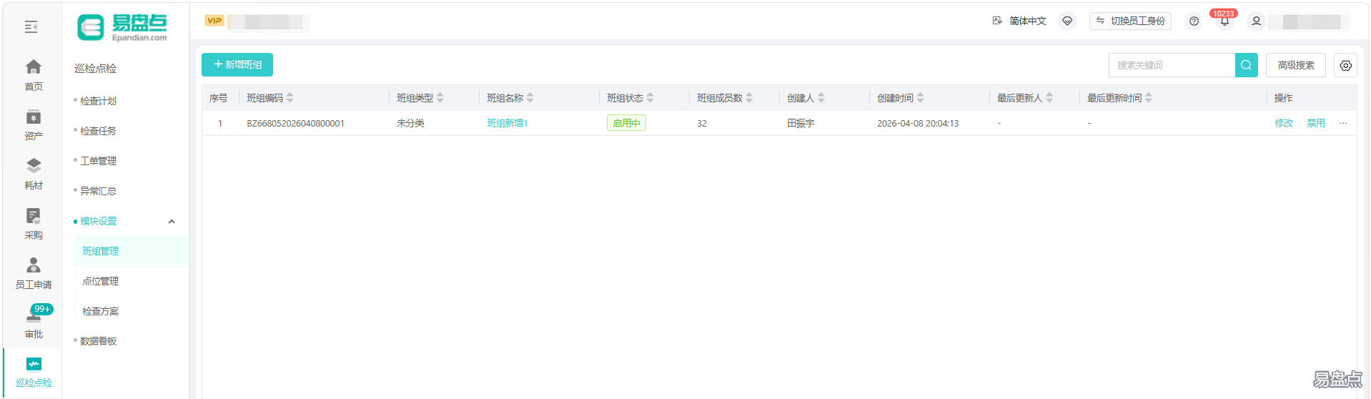Click the 新增班组 button
Viewport: 1371px width, 399px height.
pyautogui.click(x=237, y=64)
